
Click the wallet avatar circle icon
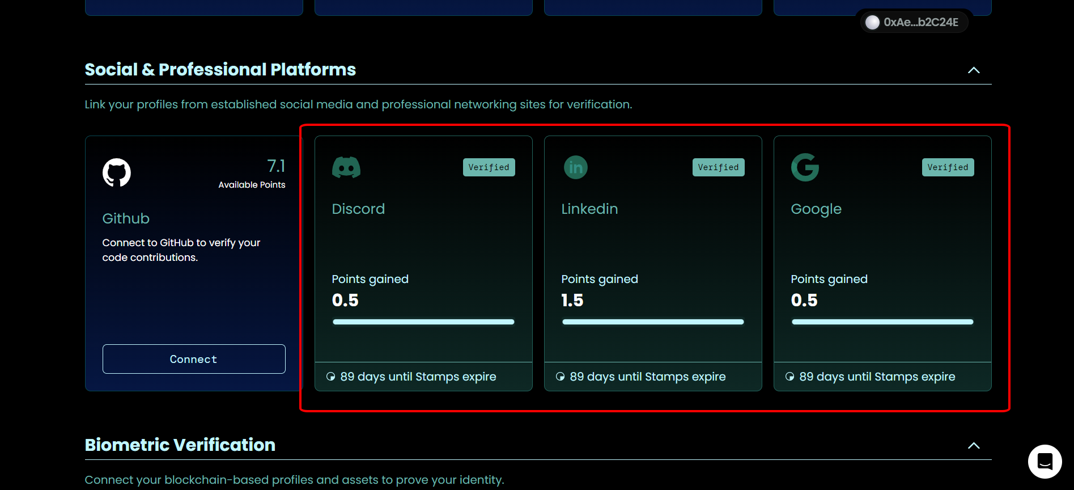coord(873,22)
